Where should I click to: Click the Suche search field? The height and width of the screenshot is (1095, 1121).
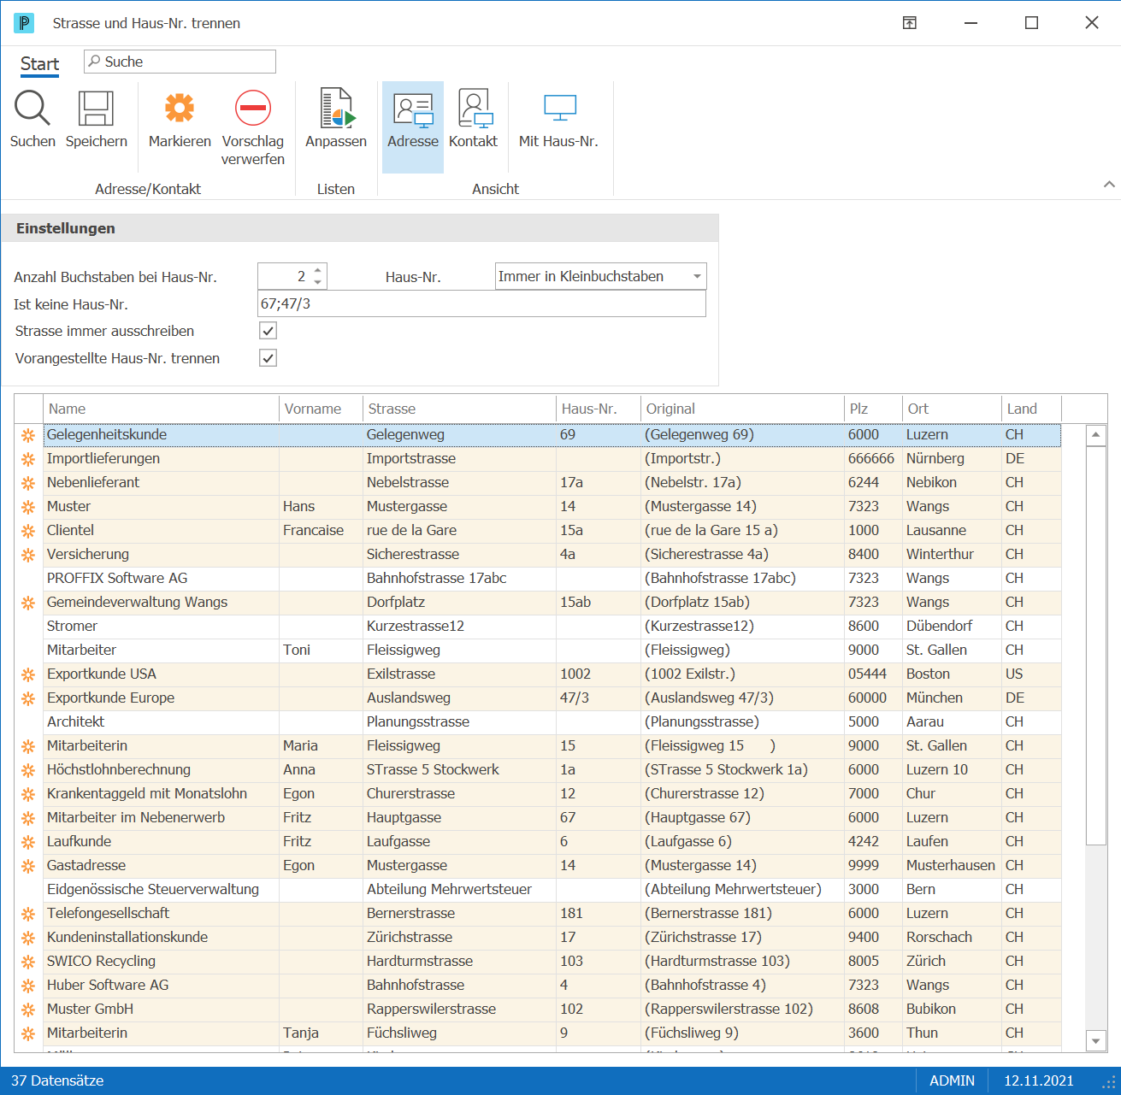click(180, 62)
